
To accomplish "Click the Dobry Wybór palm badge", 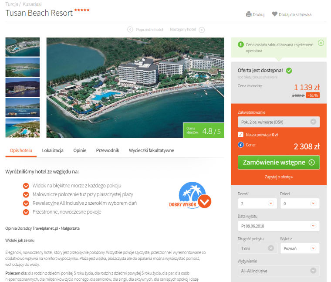I will click(x=190, y=195).
